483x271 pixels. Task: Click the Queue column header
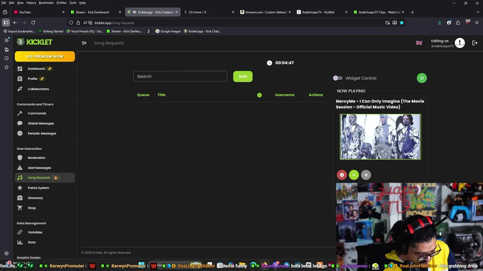[143, 95]
